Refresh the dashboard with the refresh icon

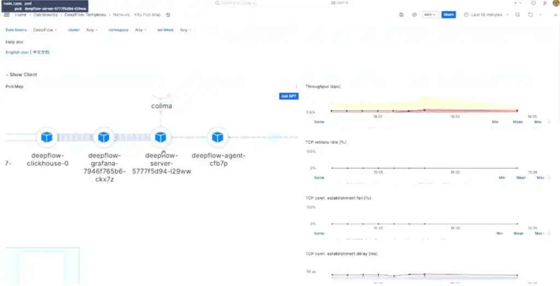pyautogui.click(x=530, y=15)
